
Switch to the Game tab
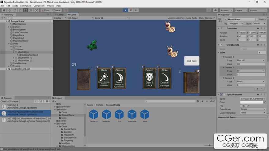[72, 15]
